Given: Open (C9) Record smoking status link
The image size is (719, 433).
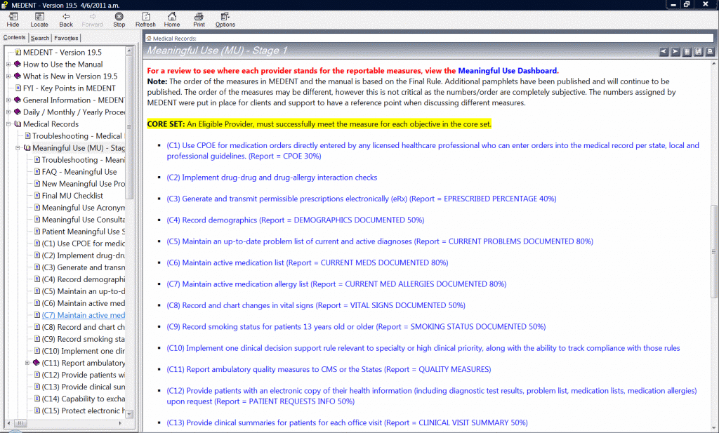Looking at the screenshot, I should 356,327.
